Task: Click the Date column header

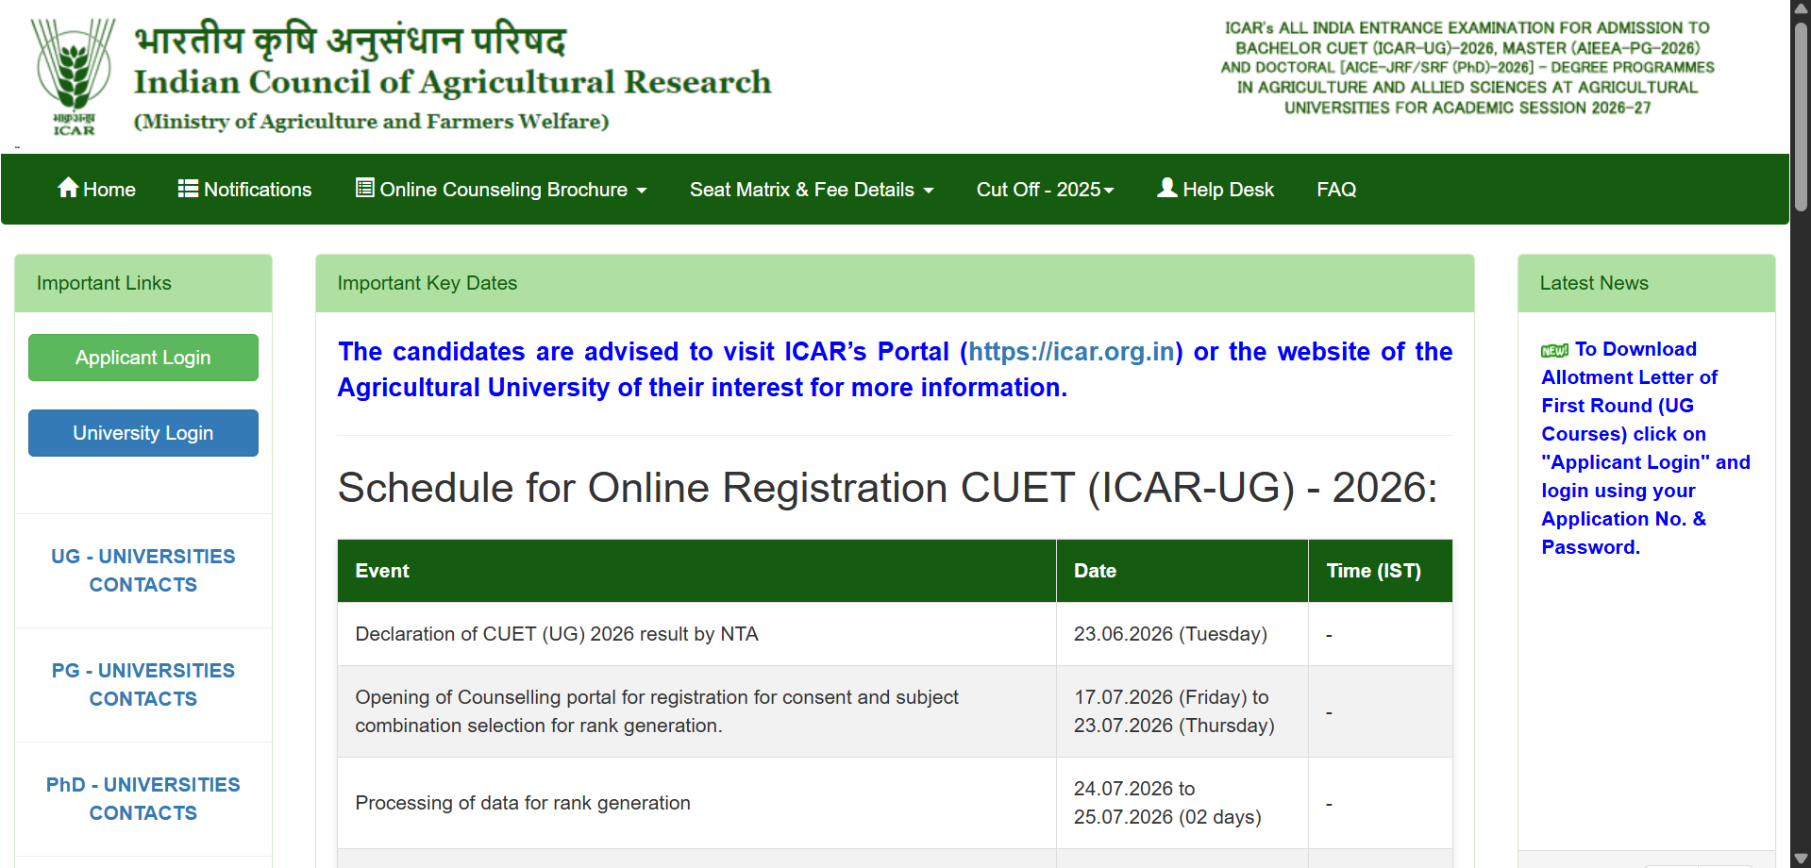Action: (x=1182, y=571)
